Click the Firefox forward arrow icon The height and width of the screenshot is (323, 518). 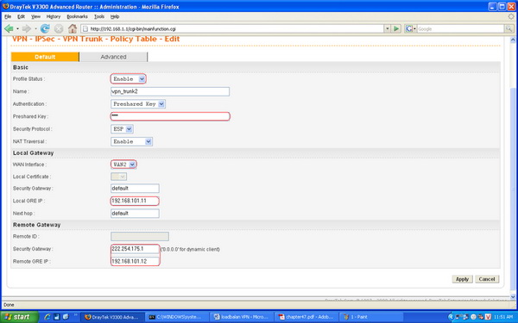point(27,29)
